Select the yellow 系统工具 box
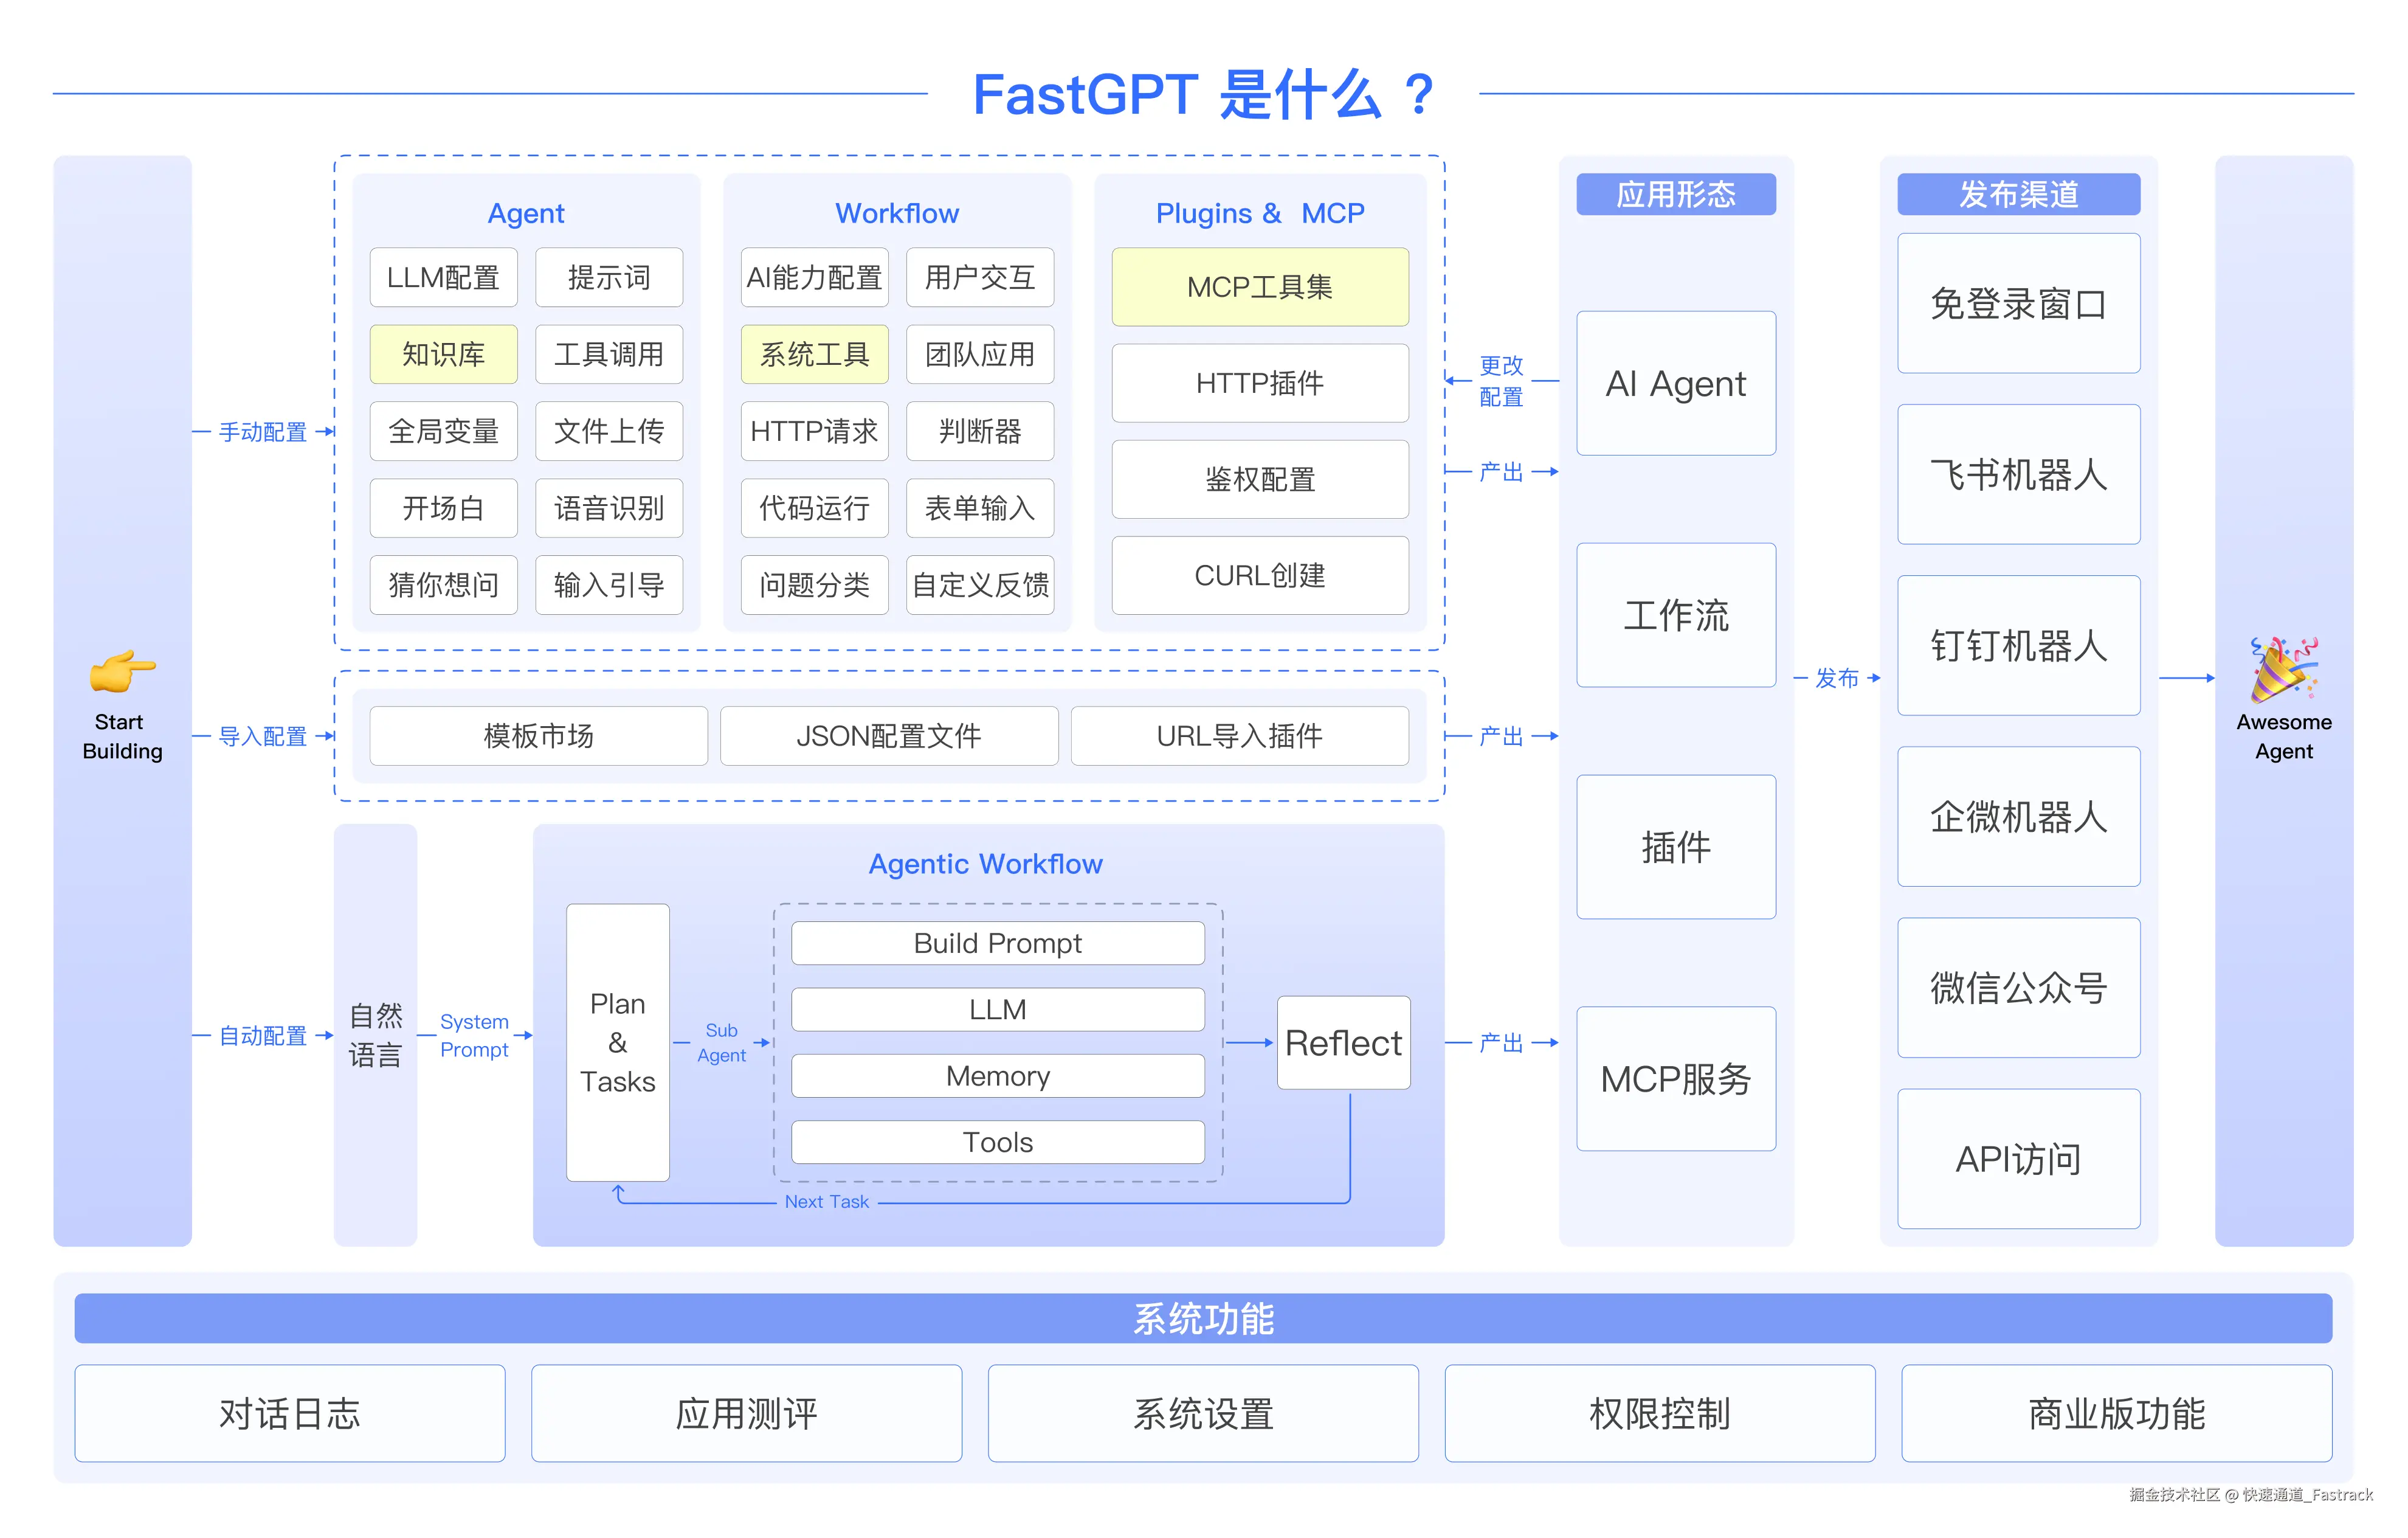This screenshot has width=2408, height=1538. pyautogui.click(x=814, y=354)
